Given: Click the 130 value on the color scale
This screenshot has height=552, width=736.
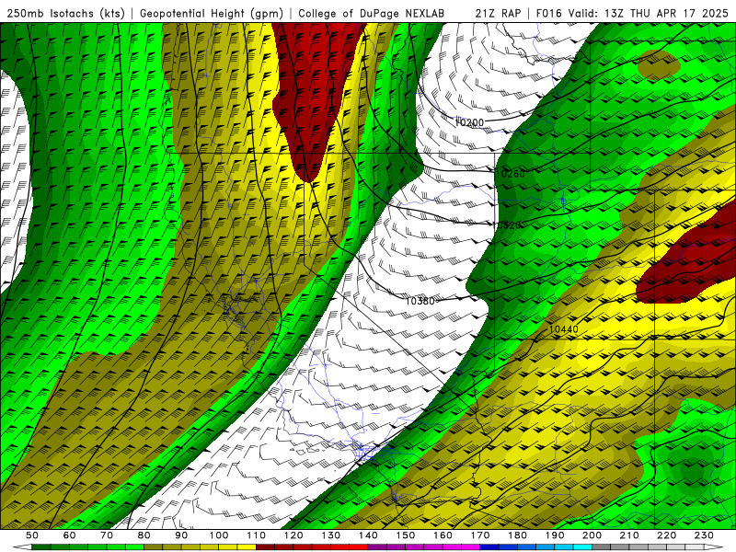Looking at the screenshot, I should 330,535.
